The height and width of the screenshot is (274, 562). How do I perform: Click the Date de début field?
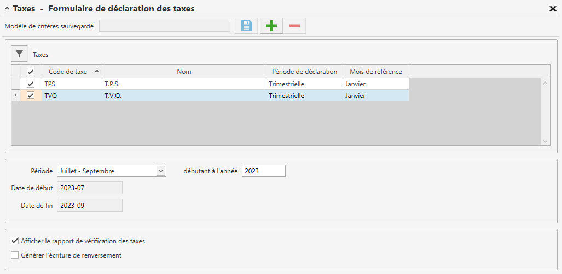pos(90,188)
